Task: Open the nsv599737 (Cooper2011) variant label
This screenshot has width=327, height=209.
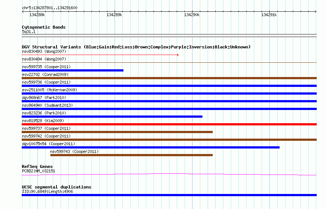Action: click(x=46, y=128)
